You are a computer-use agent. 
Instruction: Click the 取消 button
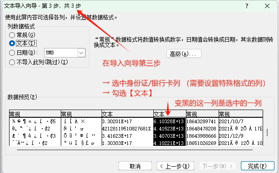[x=135, y=166]
